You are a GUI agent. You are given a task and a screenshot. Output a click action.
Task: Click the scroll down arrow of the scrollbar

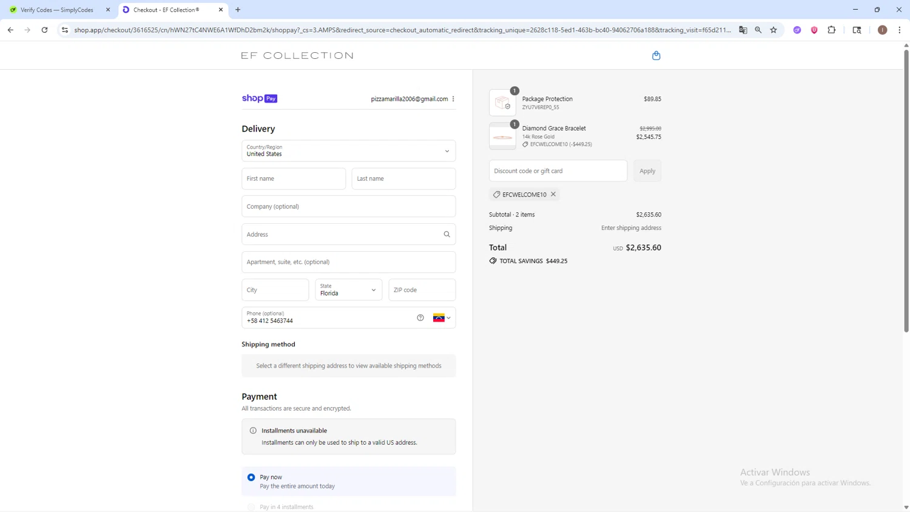(906, 508)
